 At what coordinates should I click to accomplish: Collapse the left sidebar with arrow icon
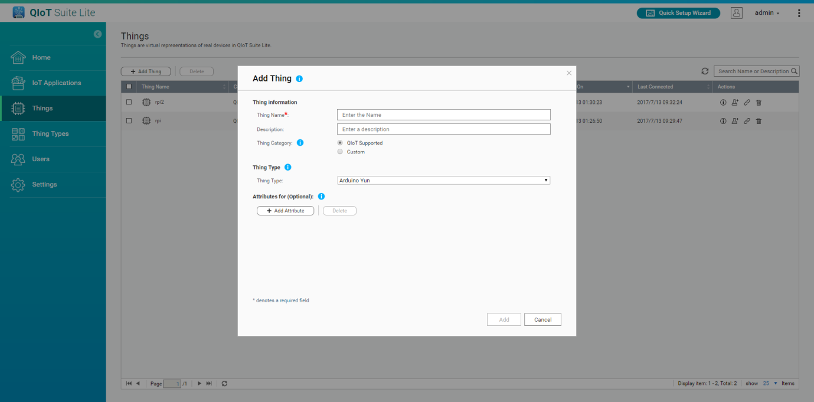coord(97,34)
